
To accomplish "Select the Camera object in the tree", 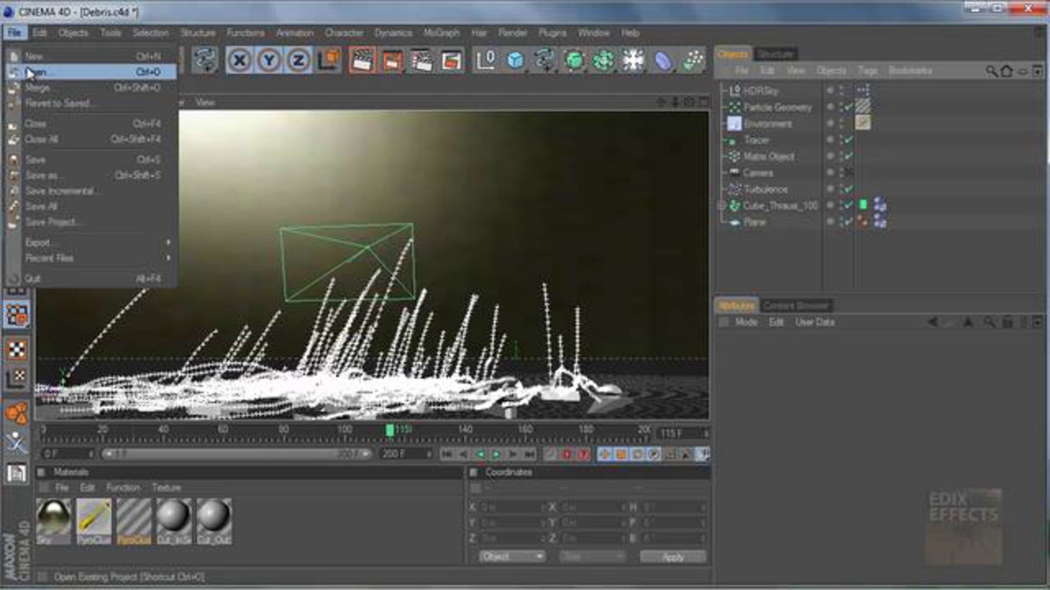I will coord(758,173).
